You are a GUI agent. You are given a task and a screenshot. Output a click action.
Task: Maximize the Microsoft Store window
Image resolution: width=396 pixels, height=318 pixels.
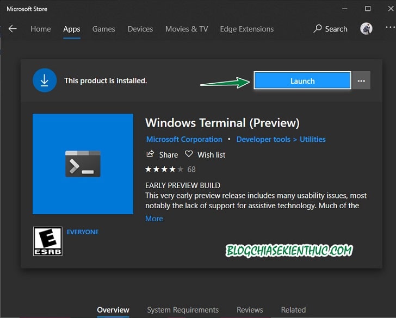368,9
